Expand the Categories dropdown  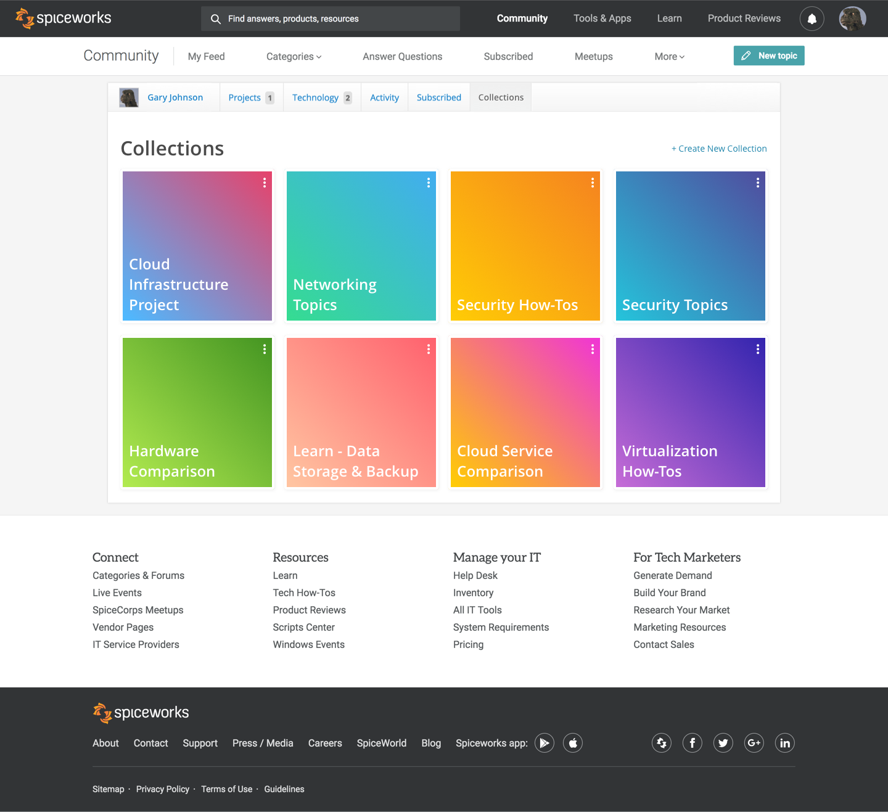point(294,57)
